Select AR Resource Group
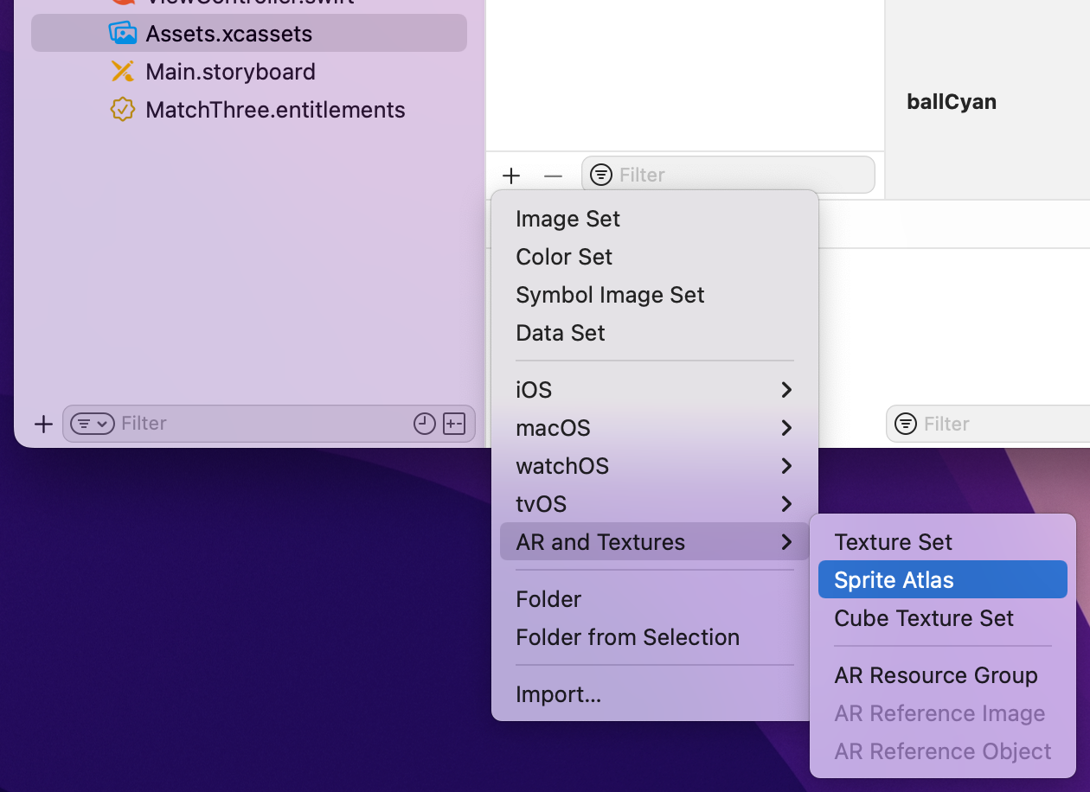The width and height of the screenshot is (1090, 792). [x=935, y=675]
